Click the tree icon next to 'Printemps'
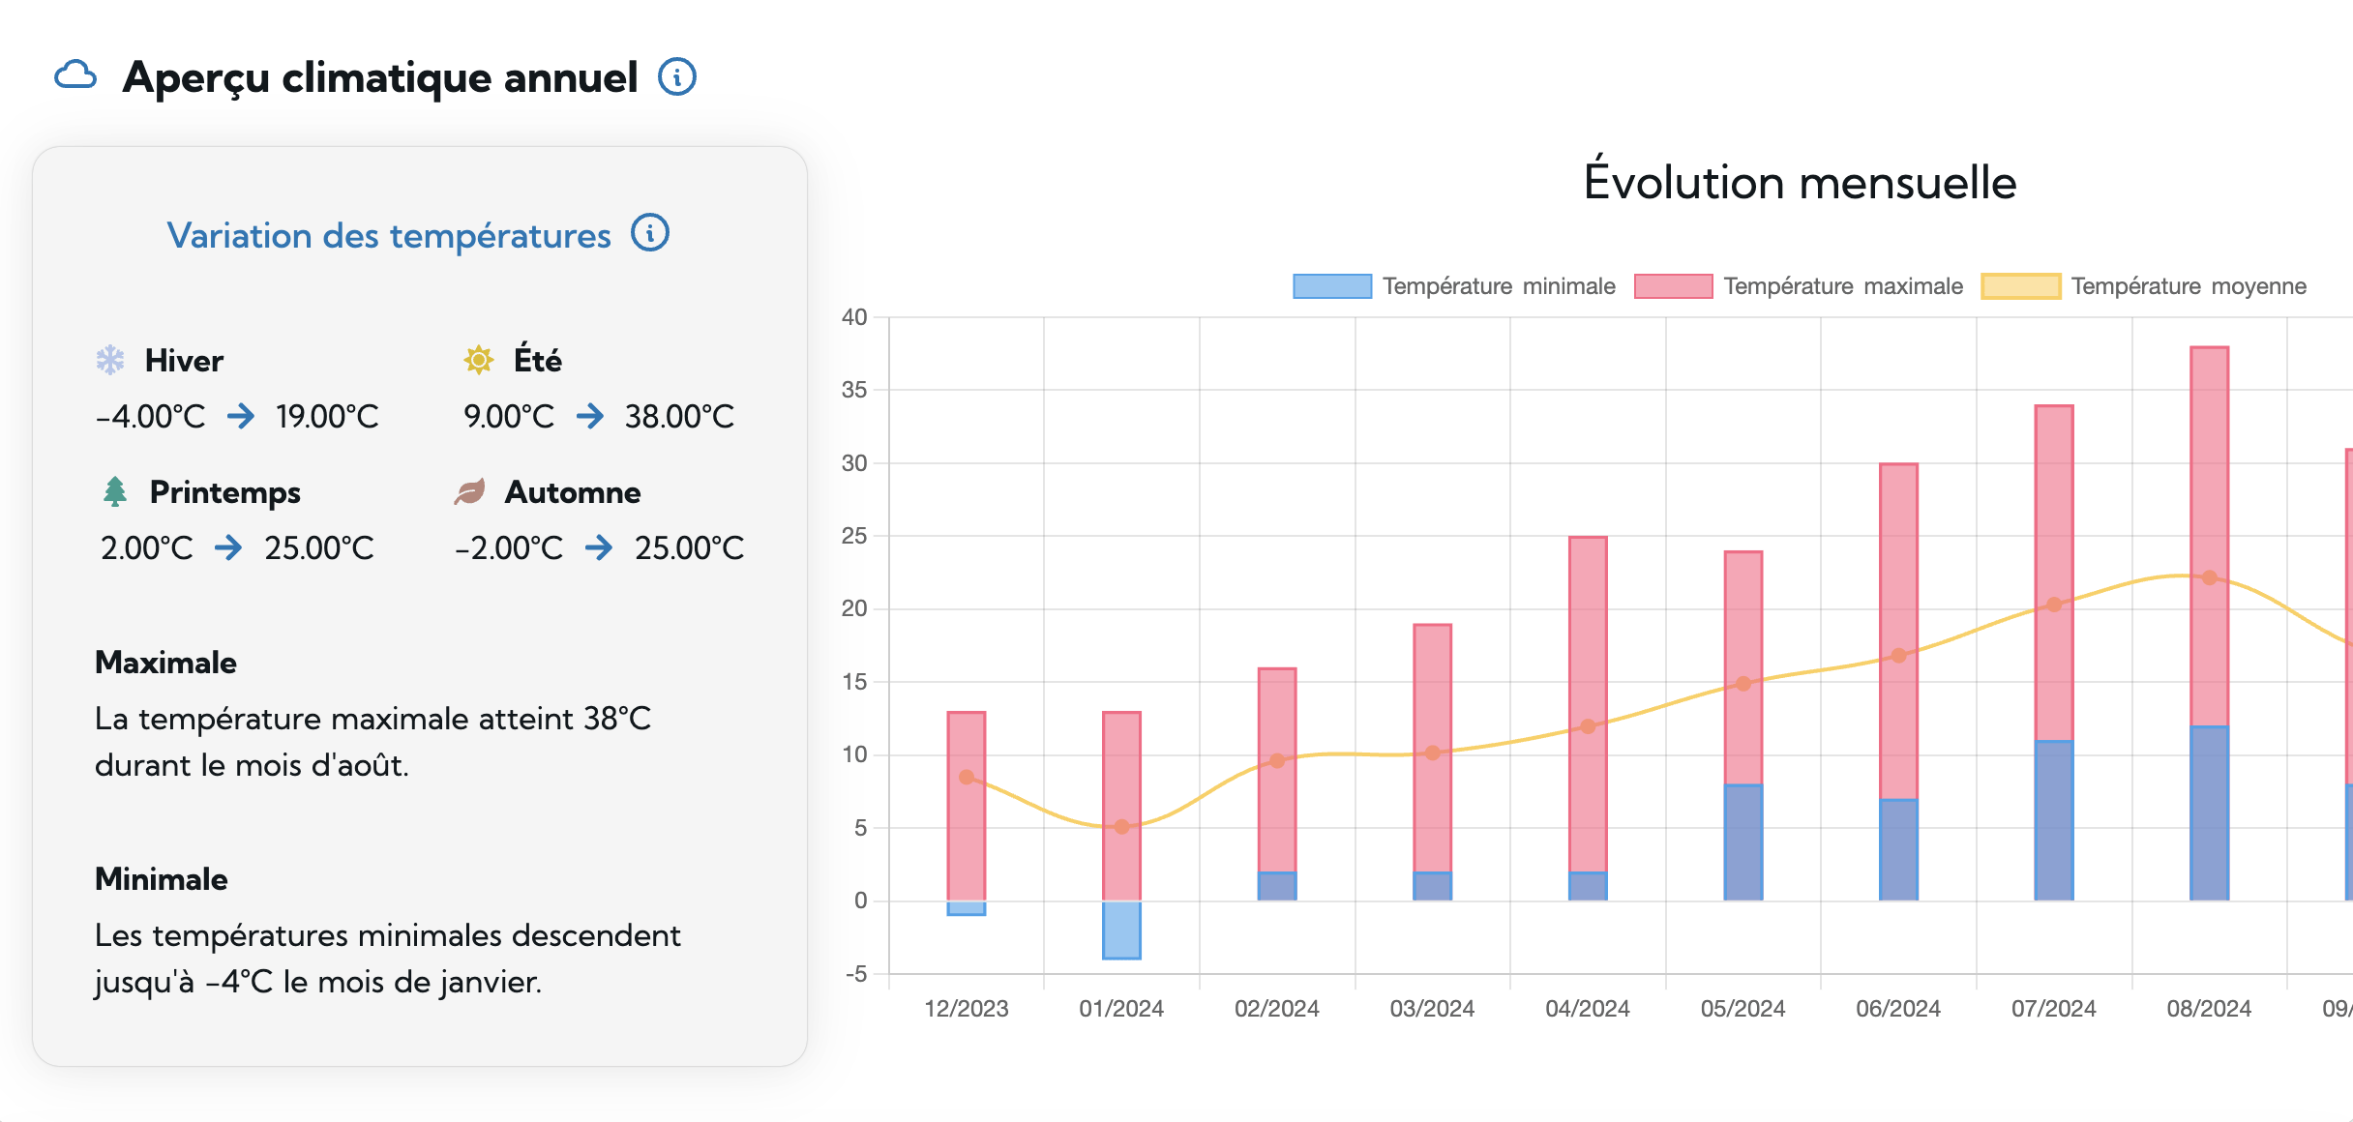2353x1122 pixels. pos(113,491)
